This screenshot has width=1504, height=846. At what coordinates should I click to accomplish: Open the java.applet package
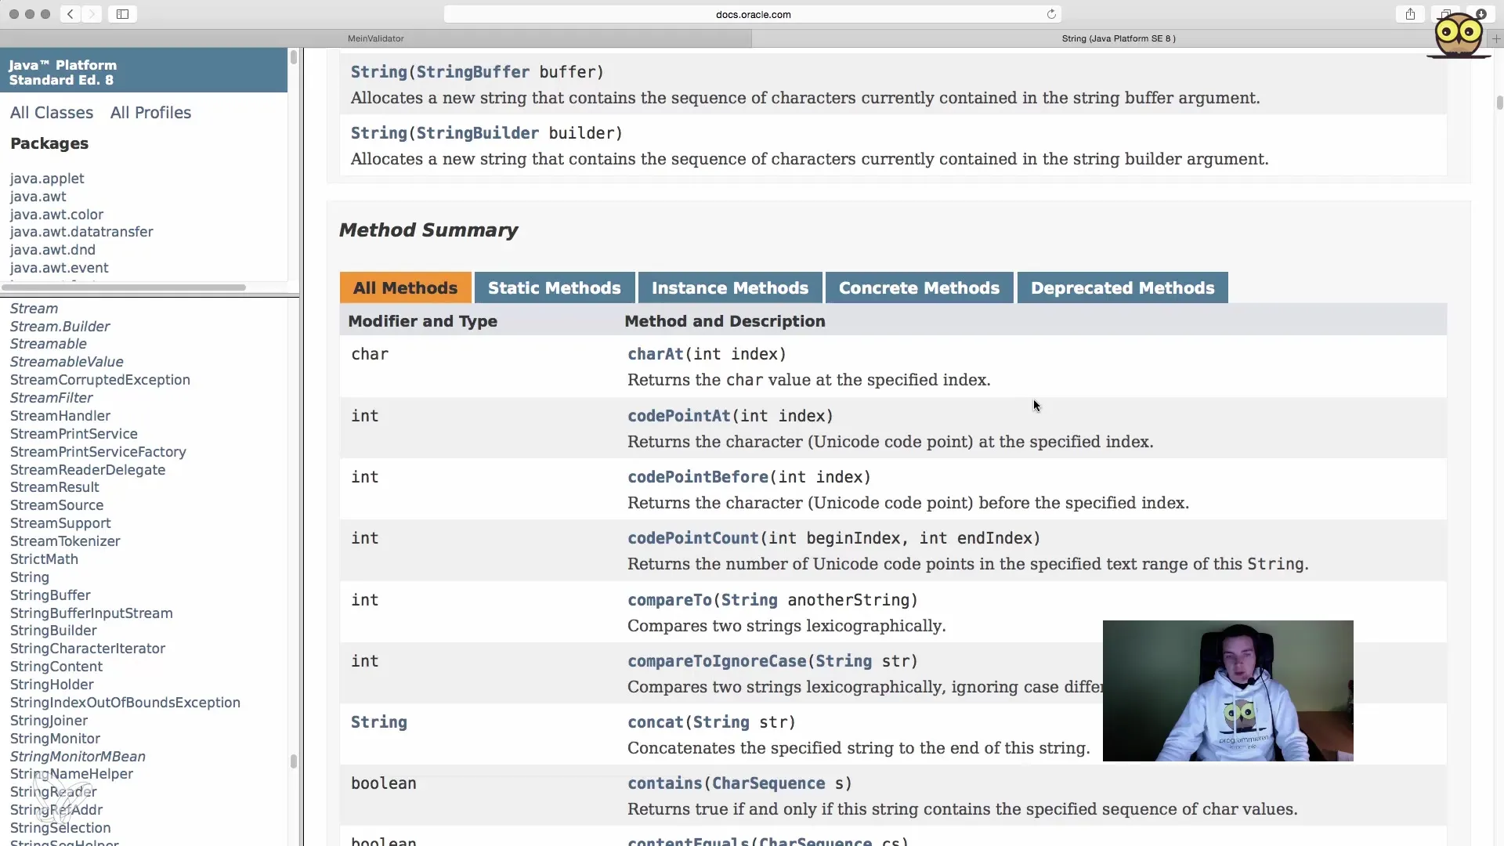47,179
